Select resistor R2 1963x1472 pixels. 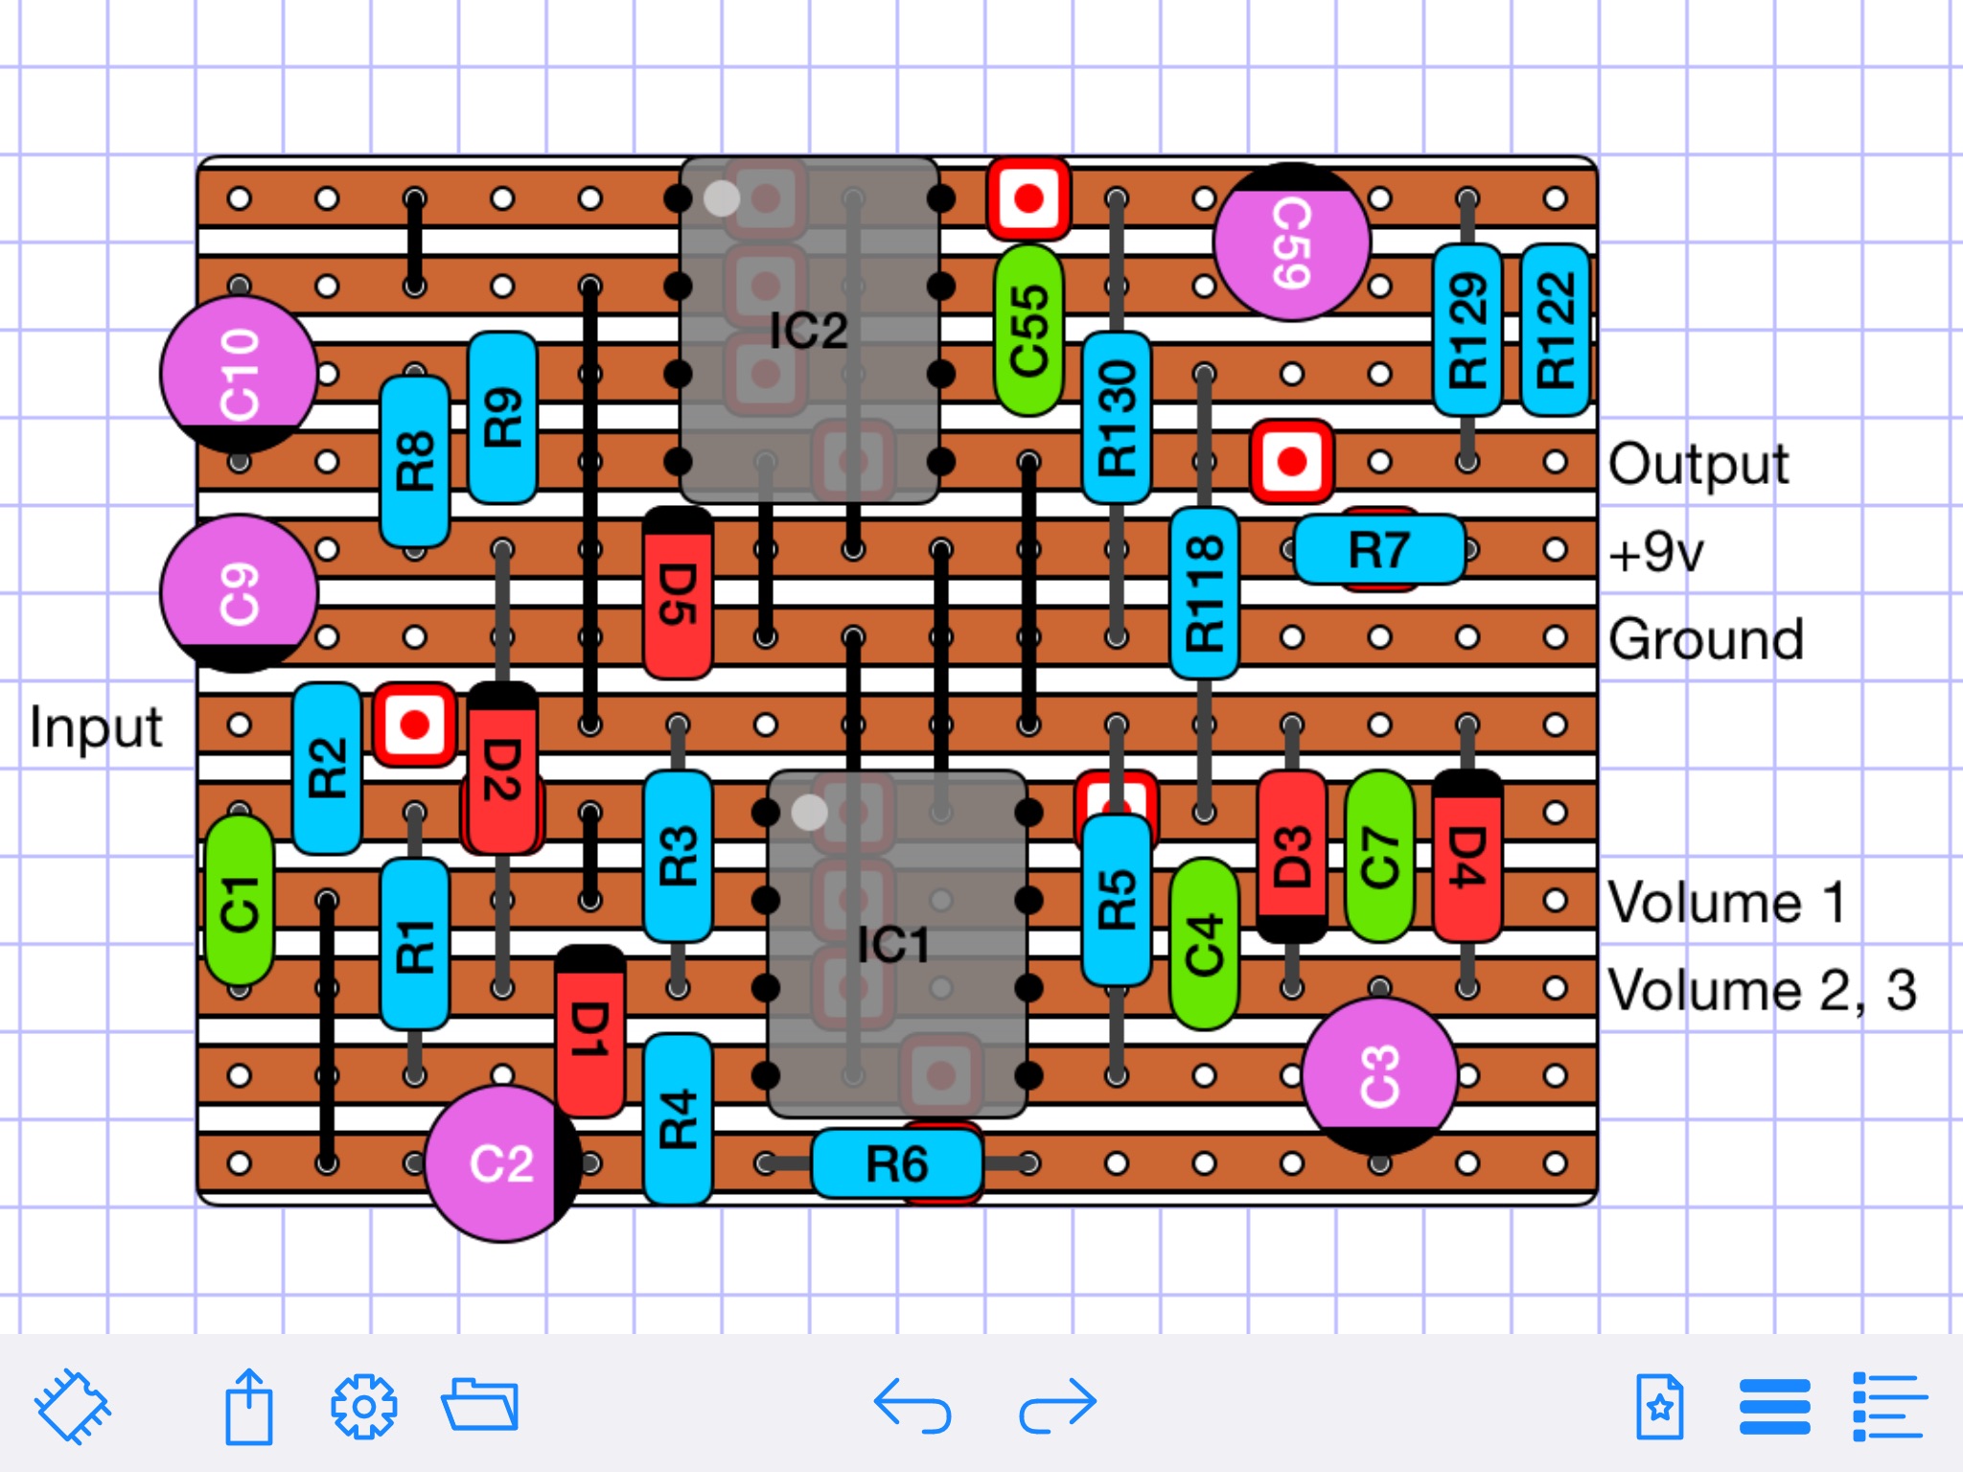[327, 769]
